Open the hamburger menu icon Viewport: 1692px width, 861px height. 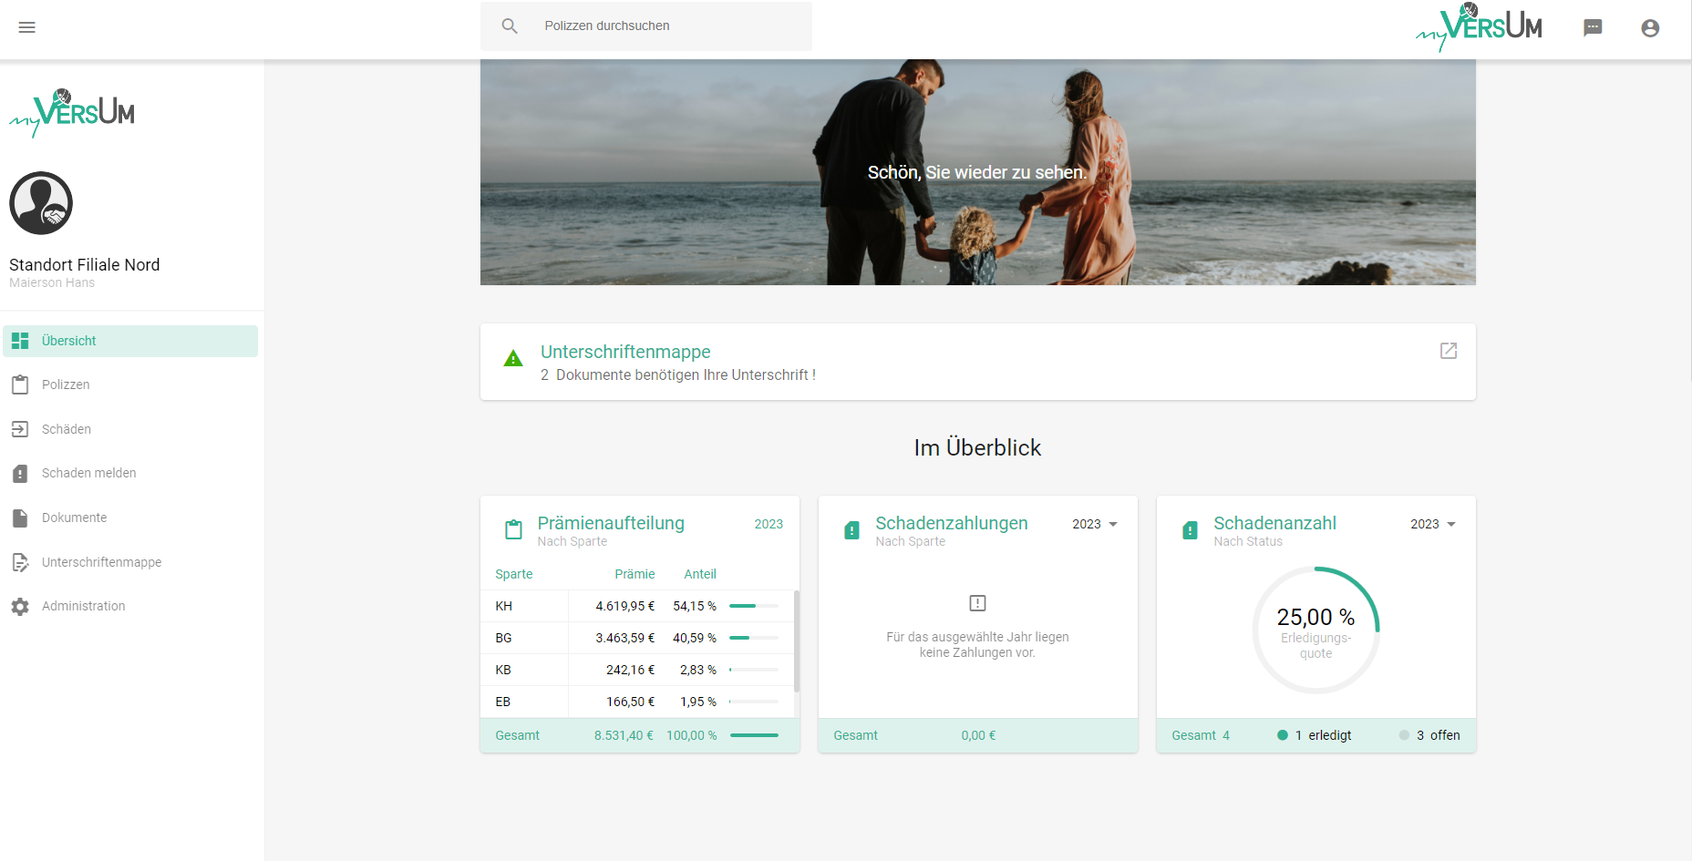pos(27,27)
